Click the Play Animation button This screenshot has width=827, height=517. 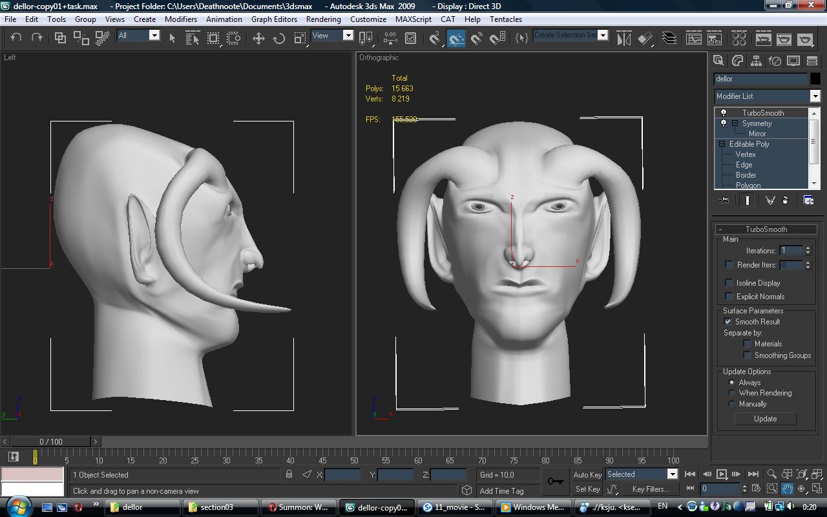pos(722,474)
